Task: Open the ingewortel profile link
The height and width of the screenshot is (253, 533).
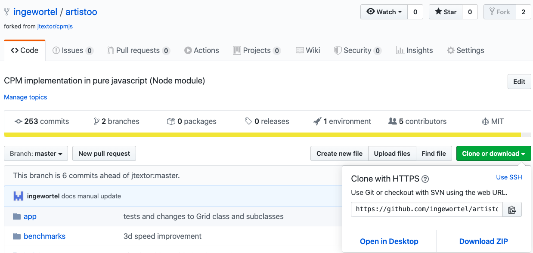Action: point(35,12)
